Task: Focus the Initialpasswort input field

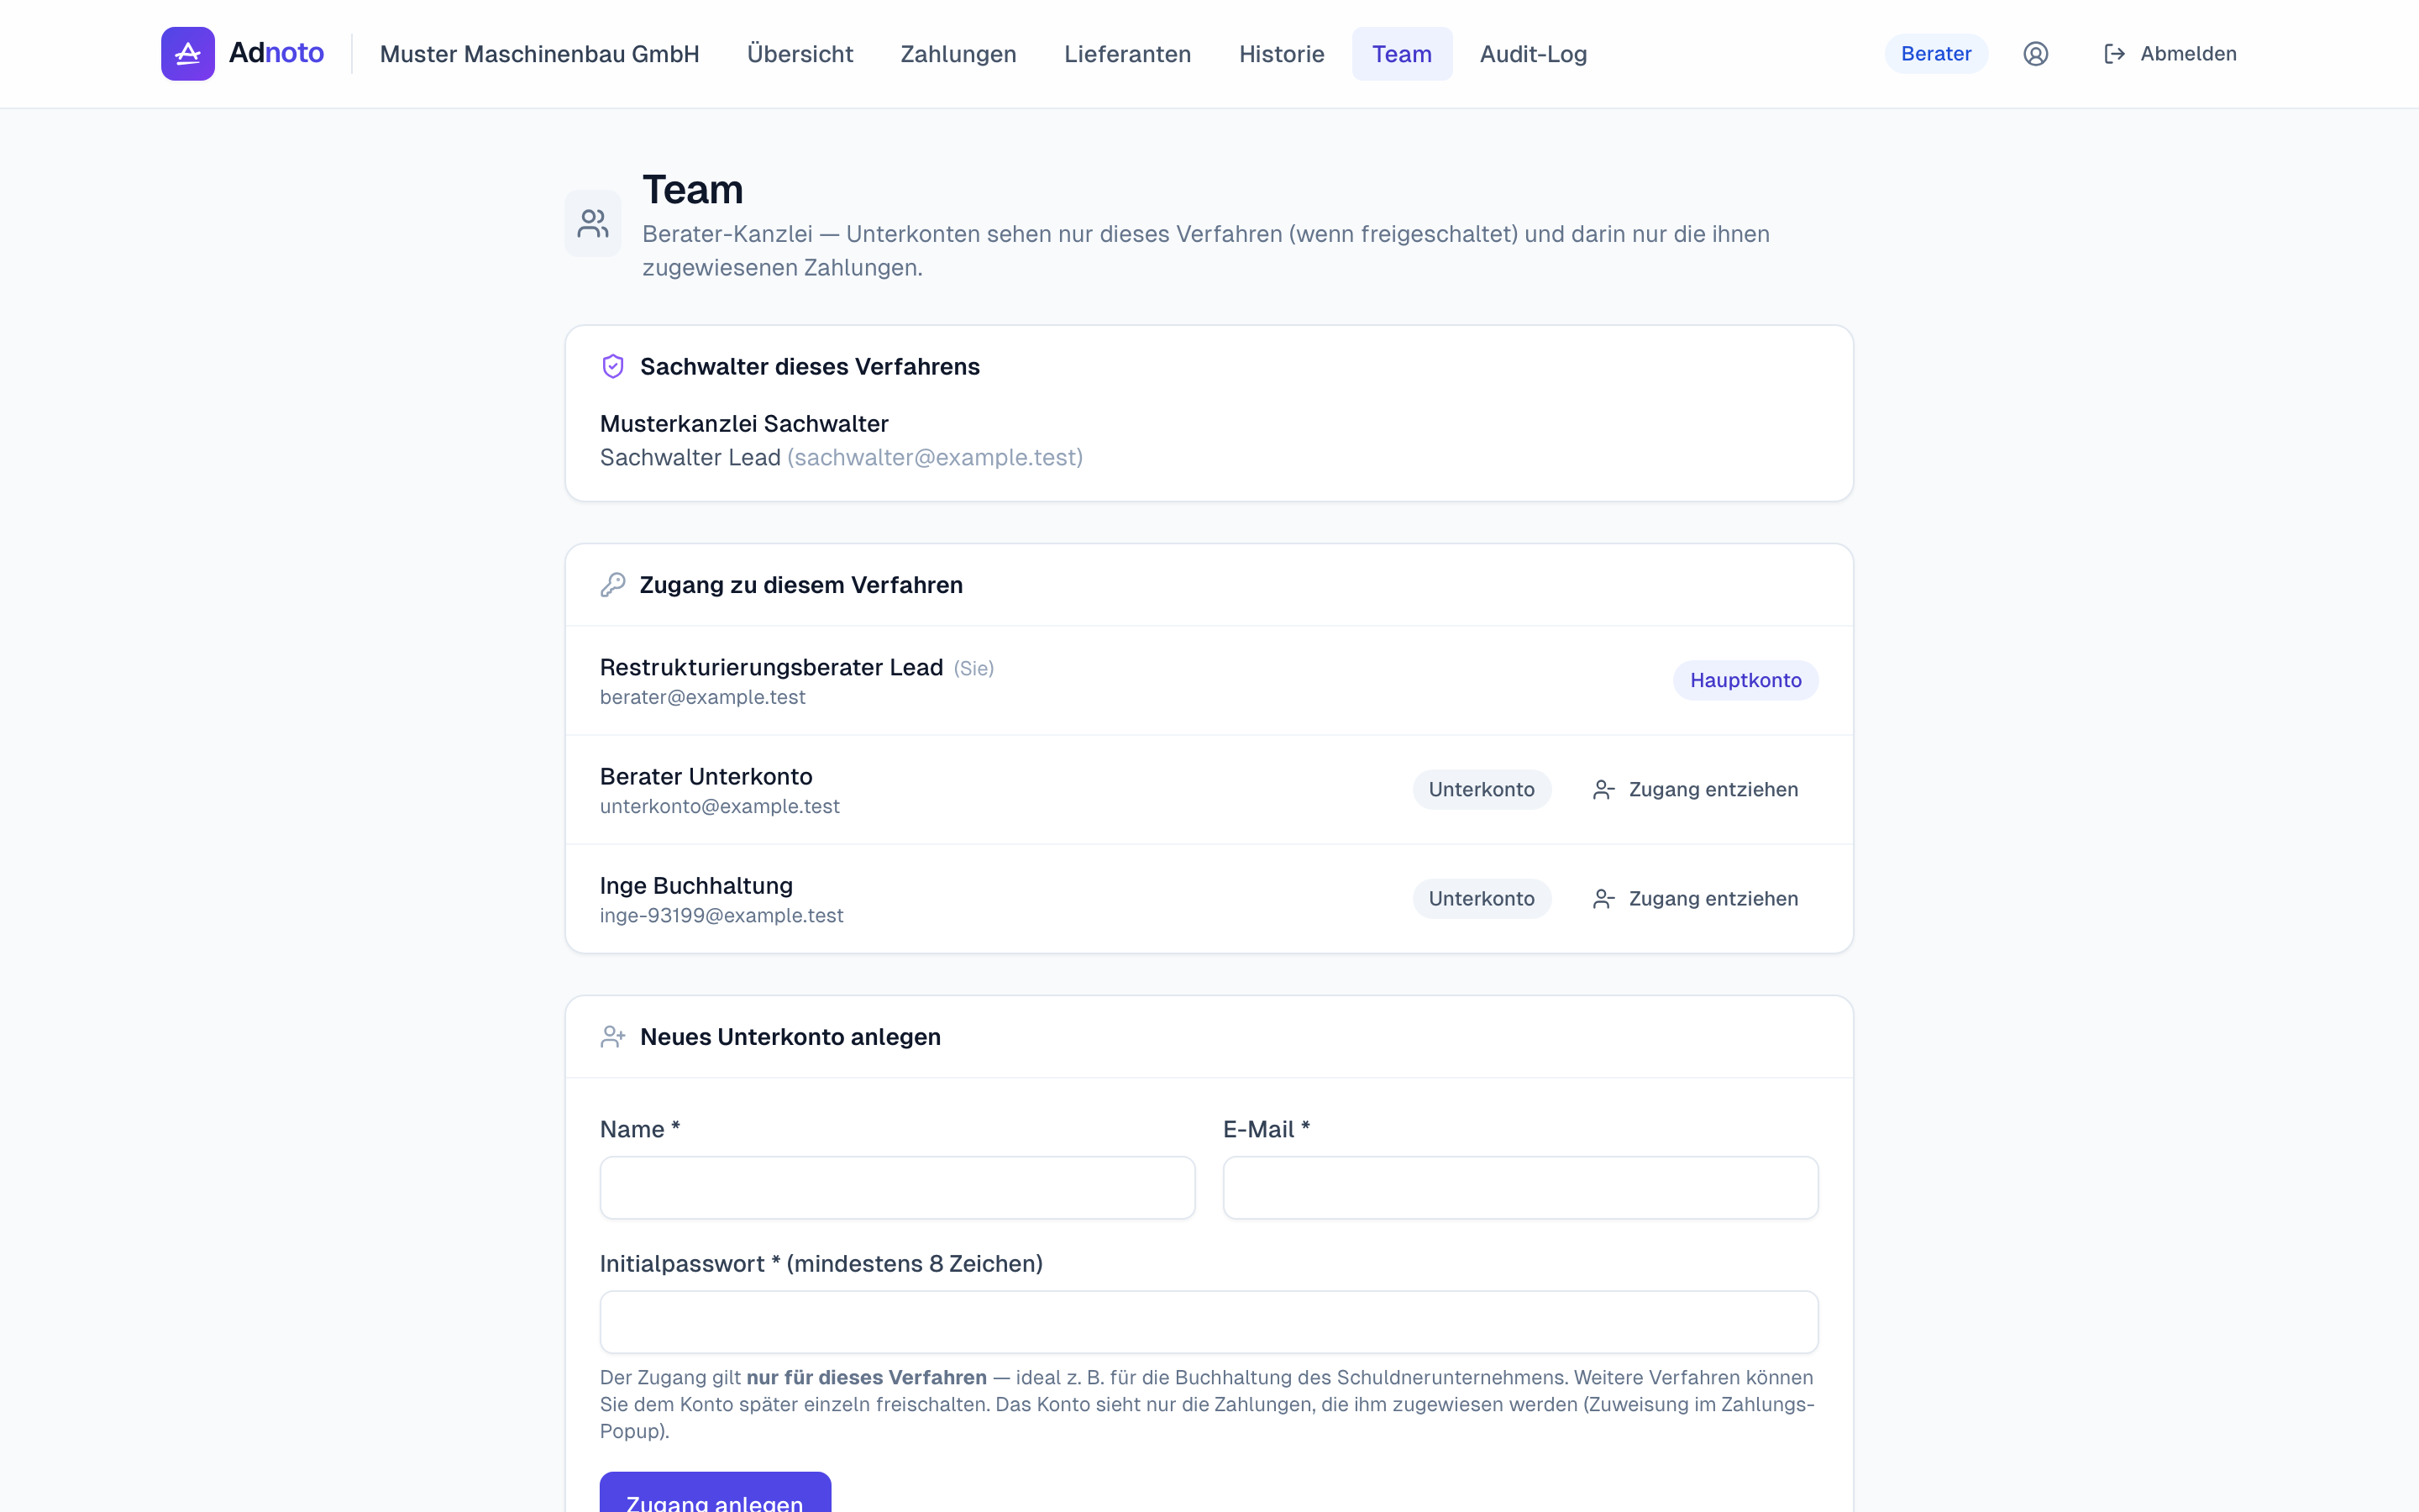Action: 1209,1322
